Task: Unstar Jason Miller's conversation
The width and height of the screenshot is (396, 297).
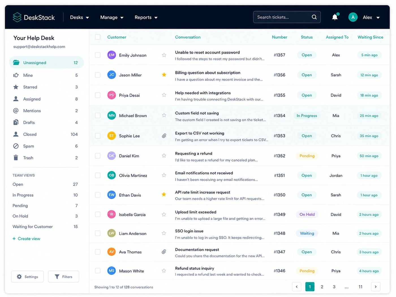Action: (164, 75)
